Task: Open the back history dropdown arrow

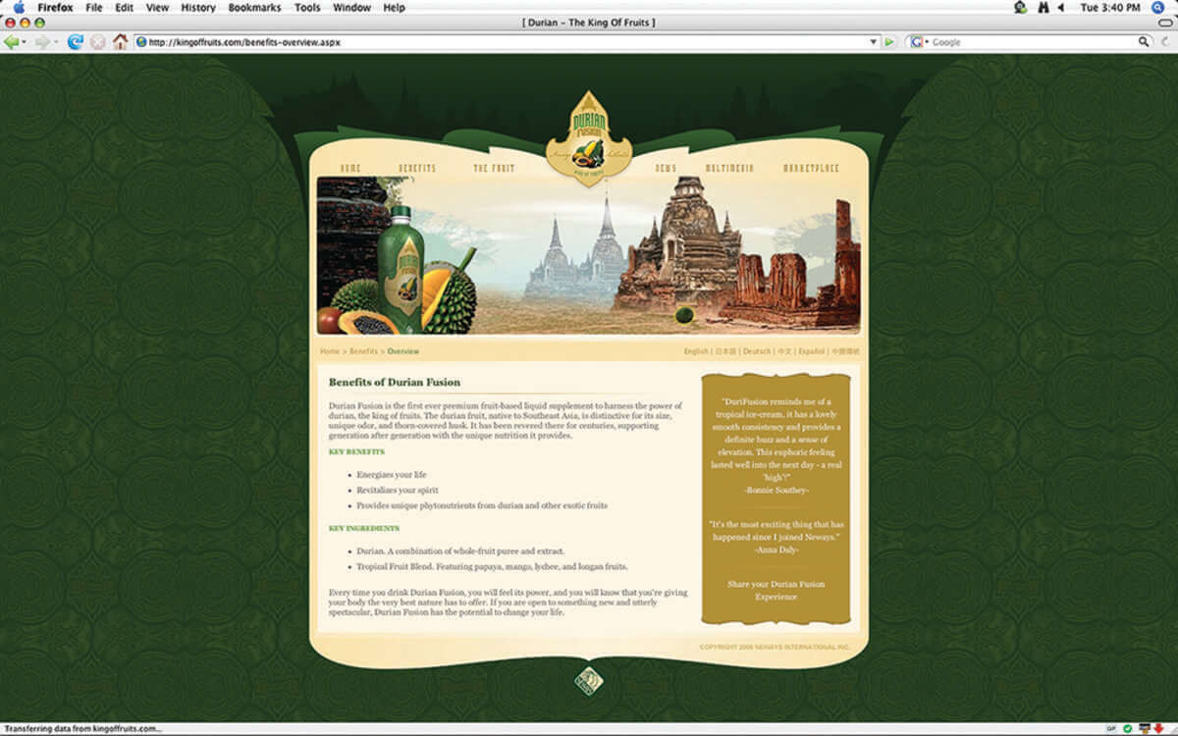Action: (25, 42)
